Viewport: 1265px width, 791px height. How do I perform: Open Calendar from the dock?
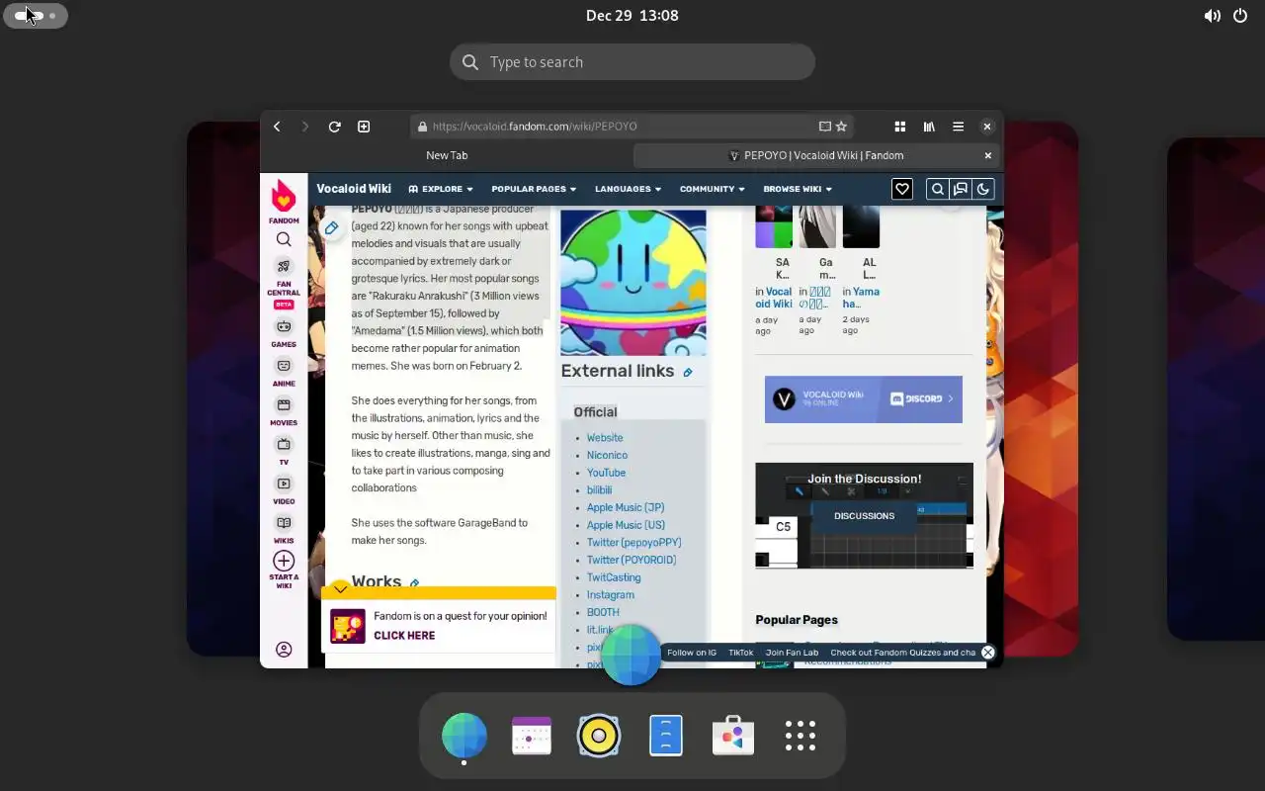[x=532, y=736]
